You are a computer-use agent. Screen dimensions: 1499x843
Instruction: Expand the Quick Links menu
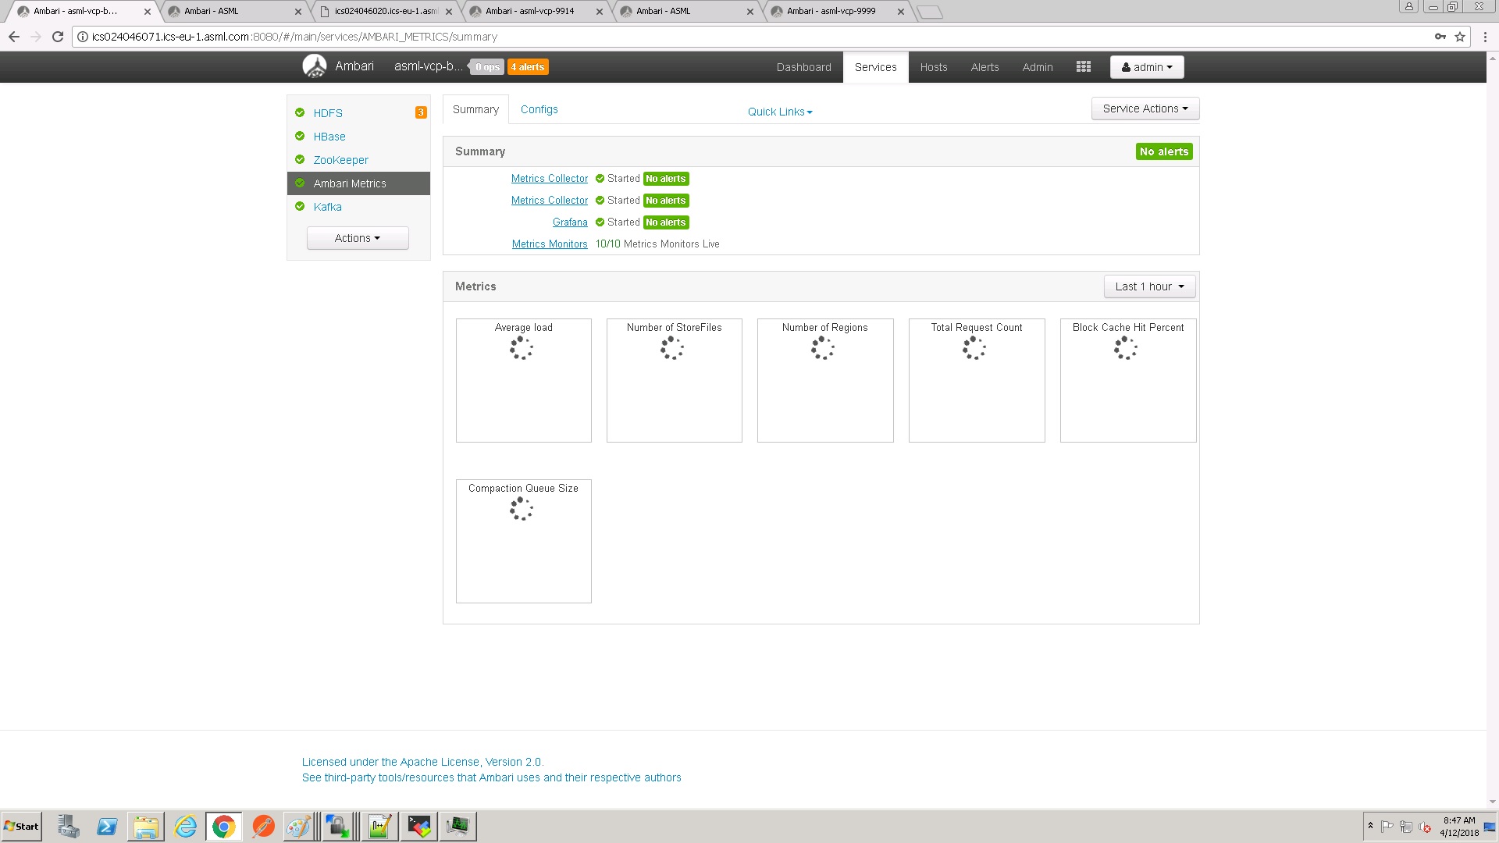(x=779, y=112)
